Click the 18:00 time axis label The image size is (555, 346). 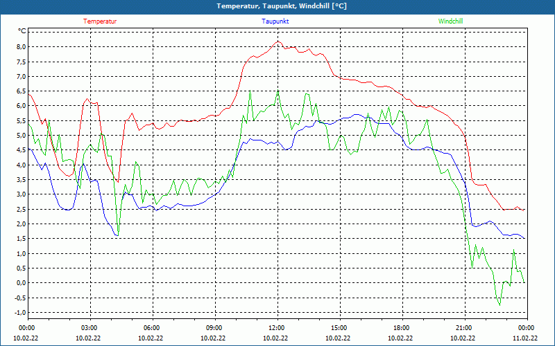point(402,328)
